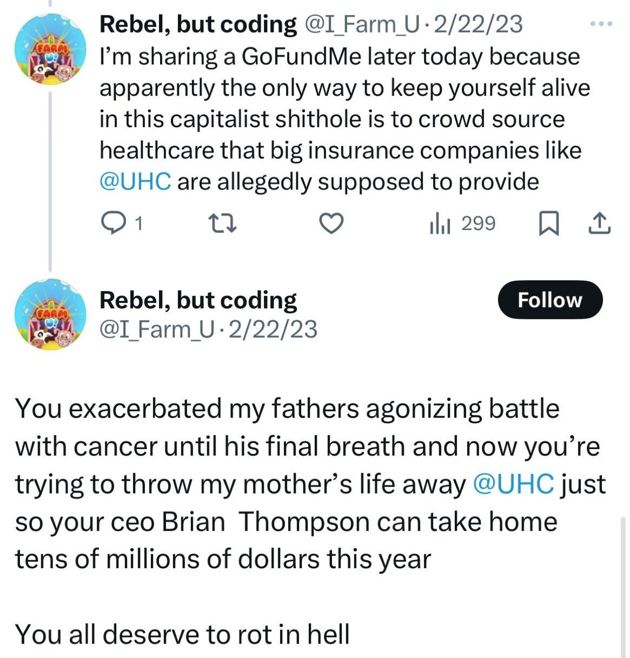This screenshot has width=630, height=658.
Task: Click the scrollbar on the right edge
Action: (624, 584)
